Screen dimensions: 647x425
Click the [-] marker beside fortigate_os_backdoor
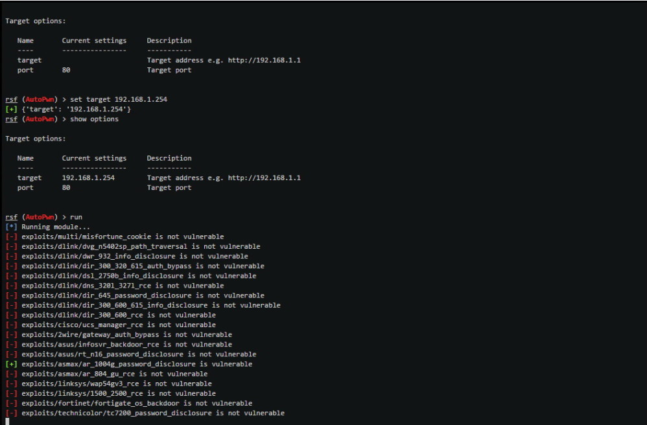pos(11,403)
